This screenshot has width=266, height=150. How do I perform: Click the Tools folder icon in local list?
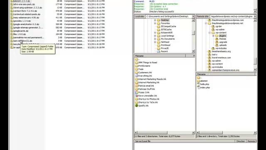[137, 69]
